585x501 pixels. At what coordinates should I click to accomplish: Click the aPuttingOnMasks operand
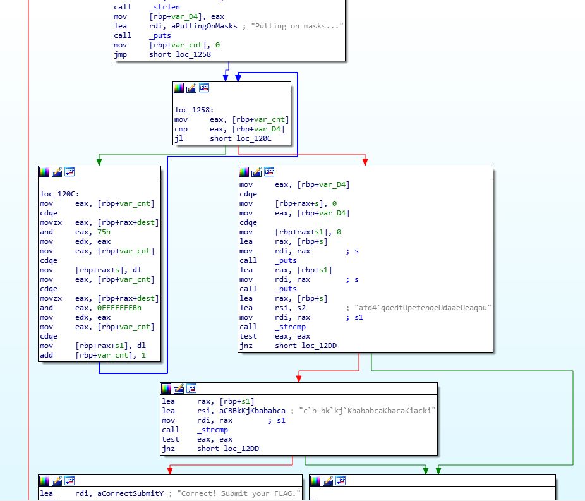204,26
